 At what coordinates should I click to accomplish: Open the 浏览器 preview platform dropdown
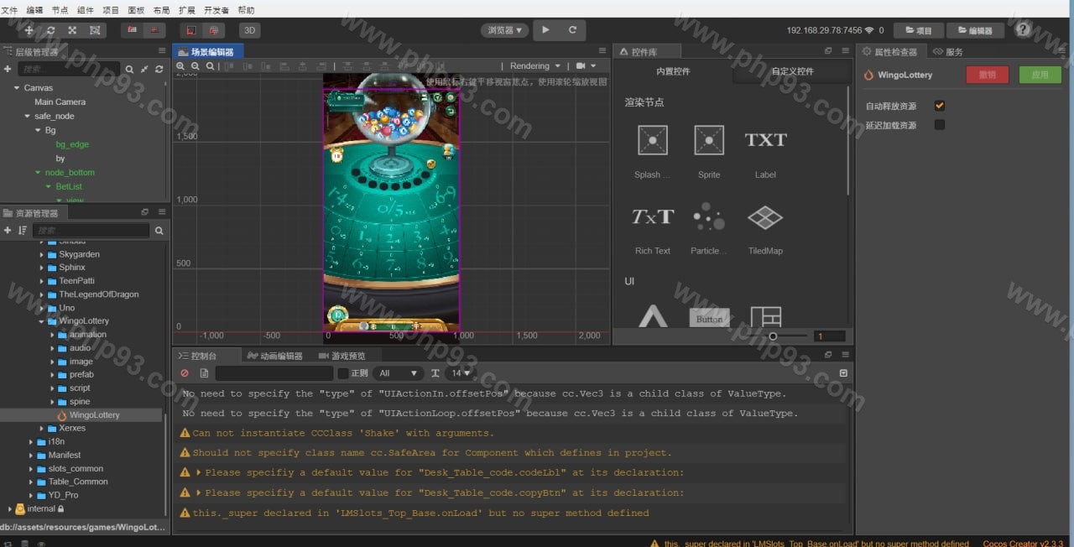505,30
